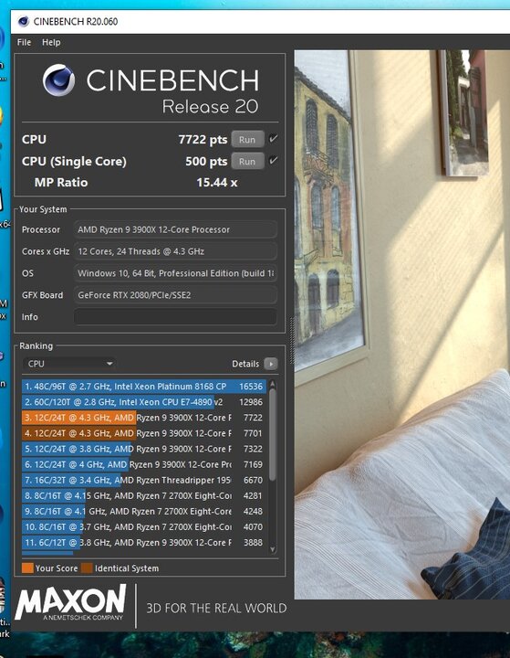The image size is (510, 658).
Task: Select ranking entry 3 with score 7722
Action: (x=144, y=418)
